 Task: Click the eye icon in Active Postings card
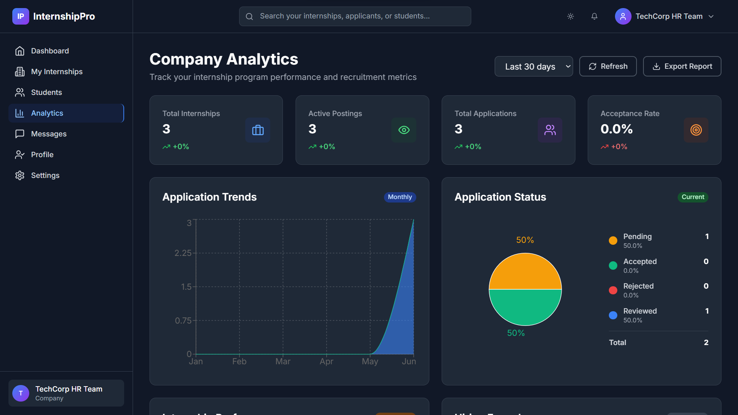coord(404,130)
